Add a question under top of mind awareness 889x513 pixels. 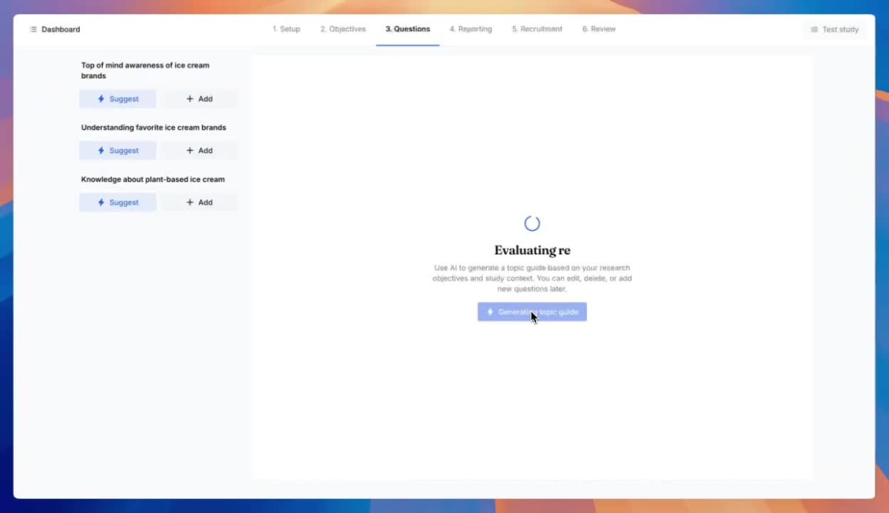(x=199, y=99)
